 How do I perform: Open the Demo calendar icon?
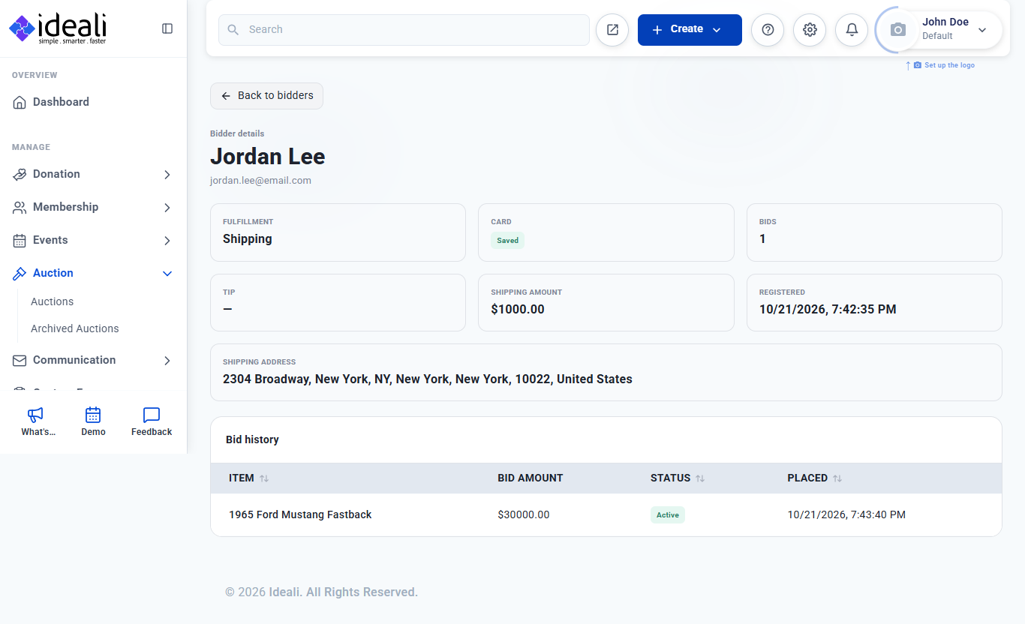pos(93,415)
